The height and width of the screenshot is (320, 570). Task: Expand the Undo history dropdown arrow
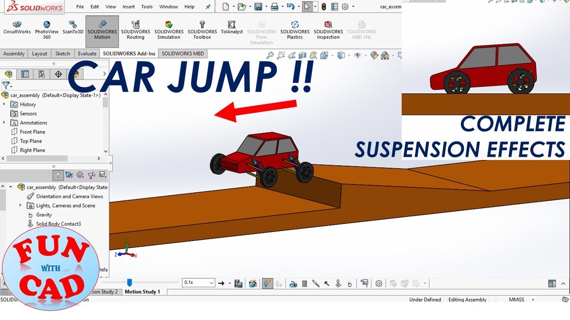298,7
